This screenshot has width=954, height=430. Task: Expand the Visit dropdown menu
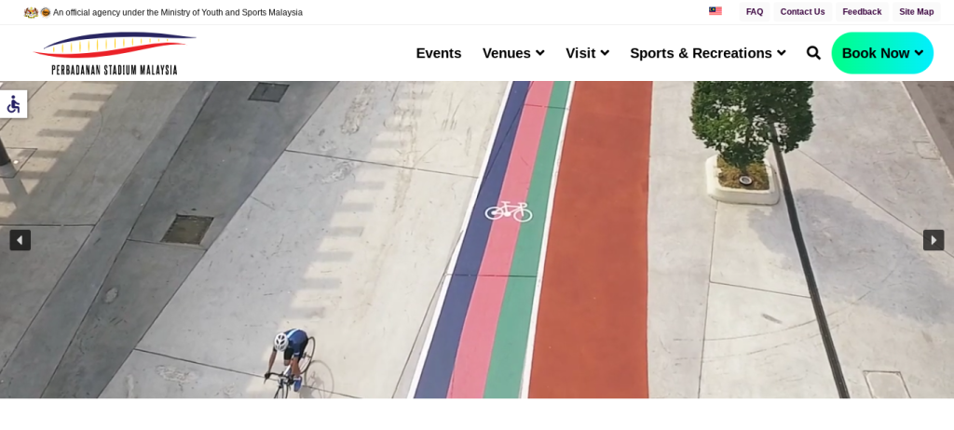click(x=587, y=53)
